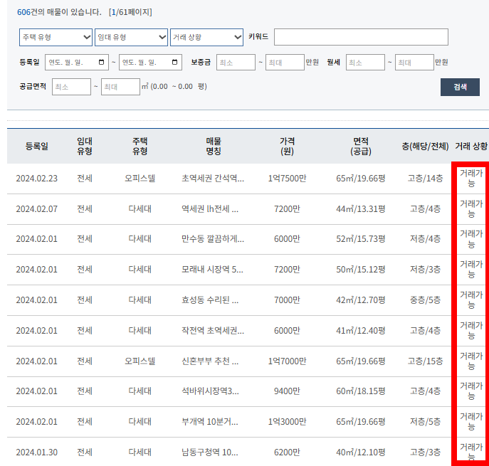The height and width of the screenshot is (466, 489).
Task: Open listing 모래내 시장역 5...
Action: click(x=212, y=270)
